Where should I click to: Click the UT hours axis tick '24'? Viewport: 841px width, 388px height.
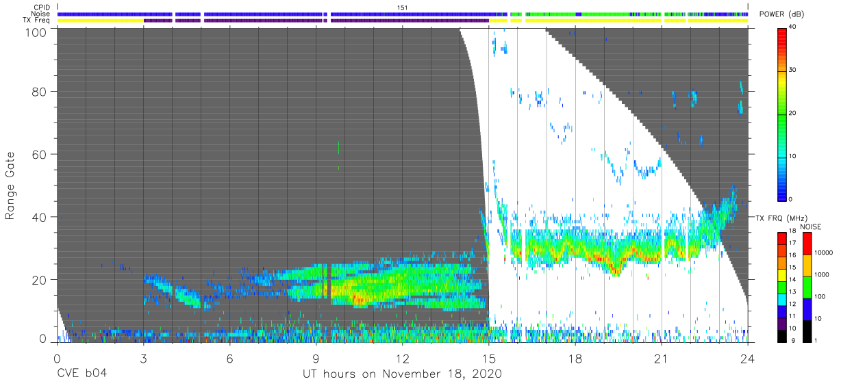(x=747, y=359)
